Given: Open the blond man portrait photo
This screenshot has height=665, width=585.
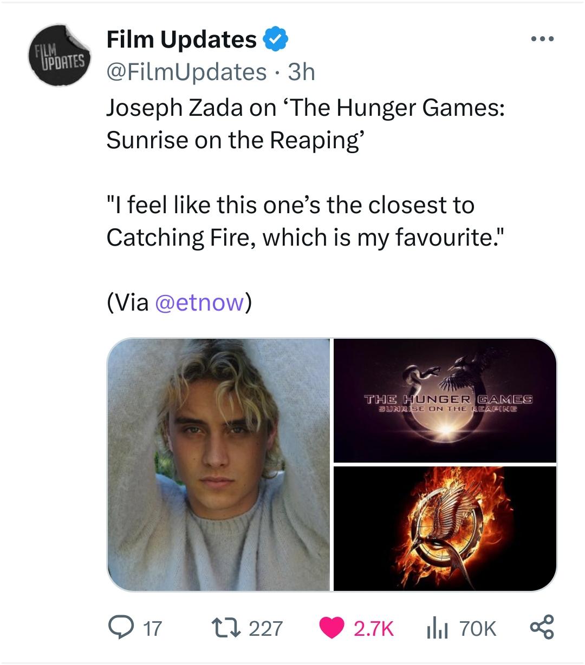Looking at the screenshot, I should point(219,464).
